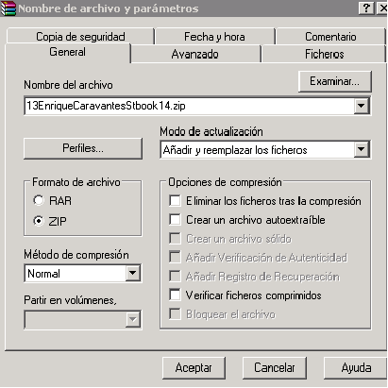388x388 pixels.
Task: Click the Cancelar button
Action: 275,367
